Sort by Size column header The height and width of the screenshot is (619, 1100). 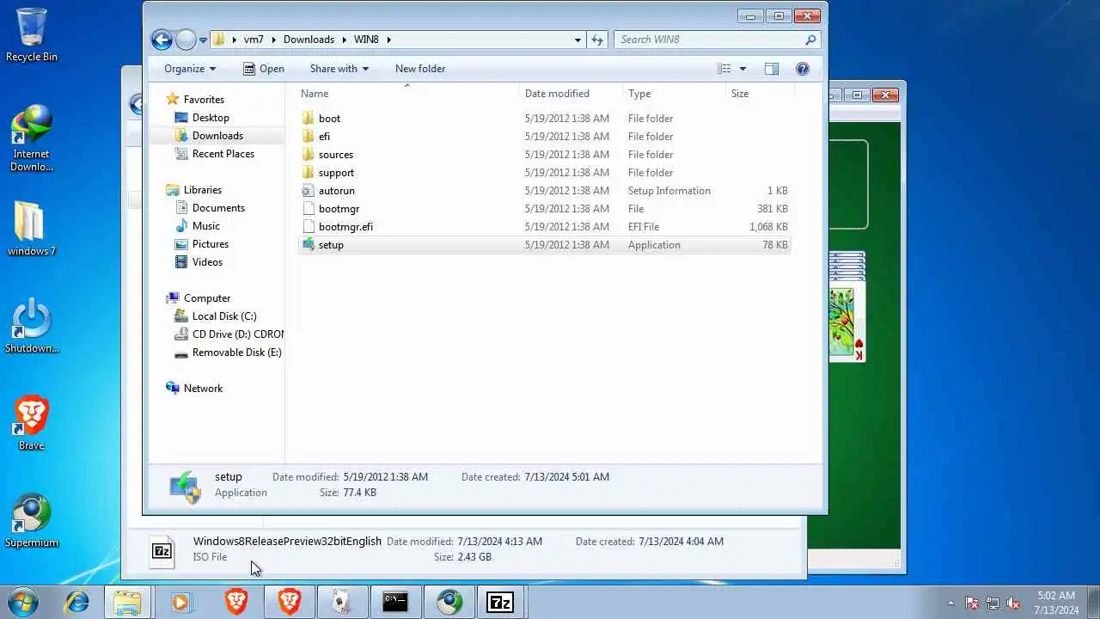[760, 94]
